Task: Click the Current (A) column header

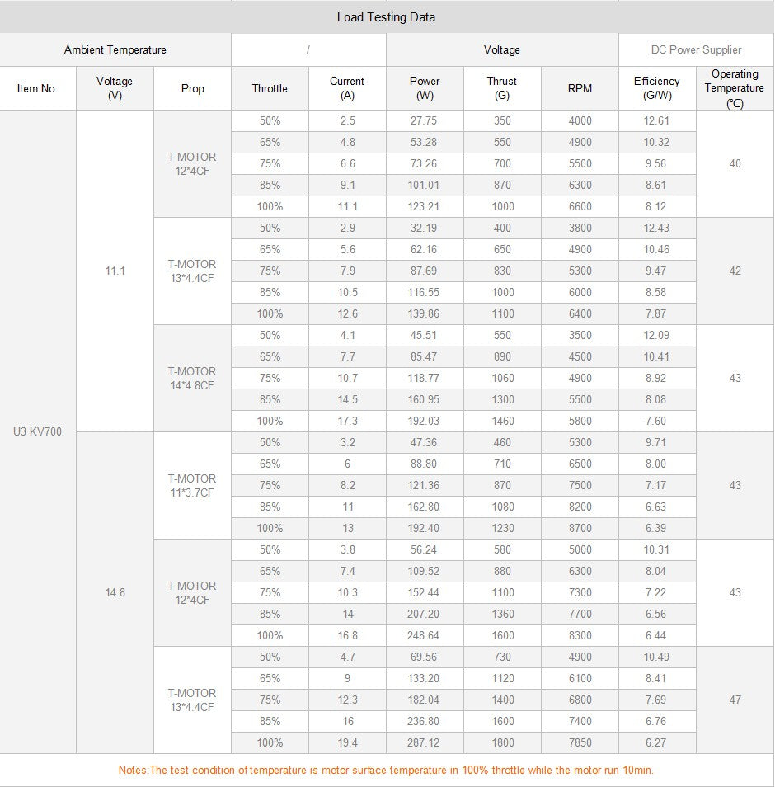Action: tap(347, 88)
